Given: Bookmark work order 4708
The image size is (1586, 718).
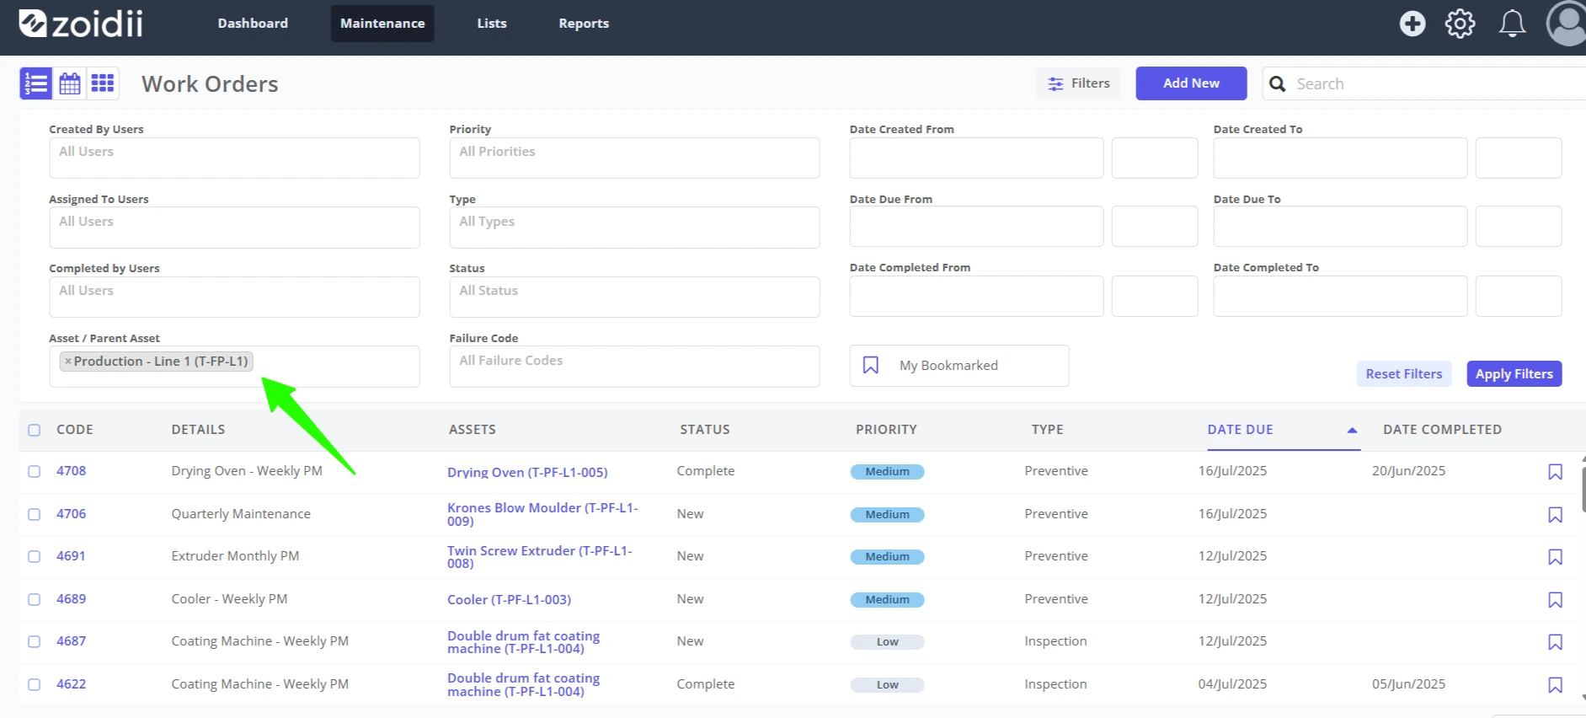Looking at the screenshot, I should point(1555,472).
